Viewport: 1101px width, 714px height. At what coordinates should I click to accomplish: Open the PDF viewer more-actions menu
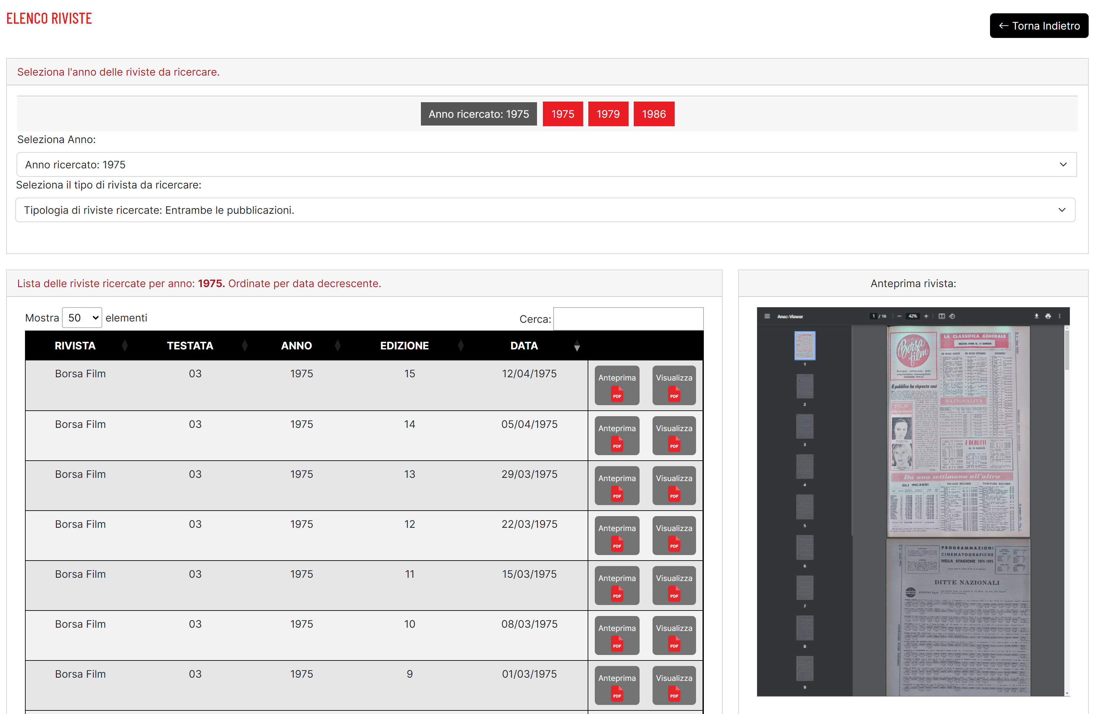1060,316
